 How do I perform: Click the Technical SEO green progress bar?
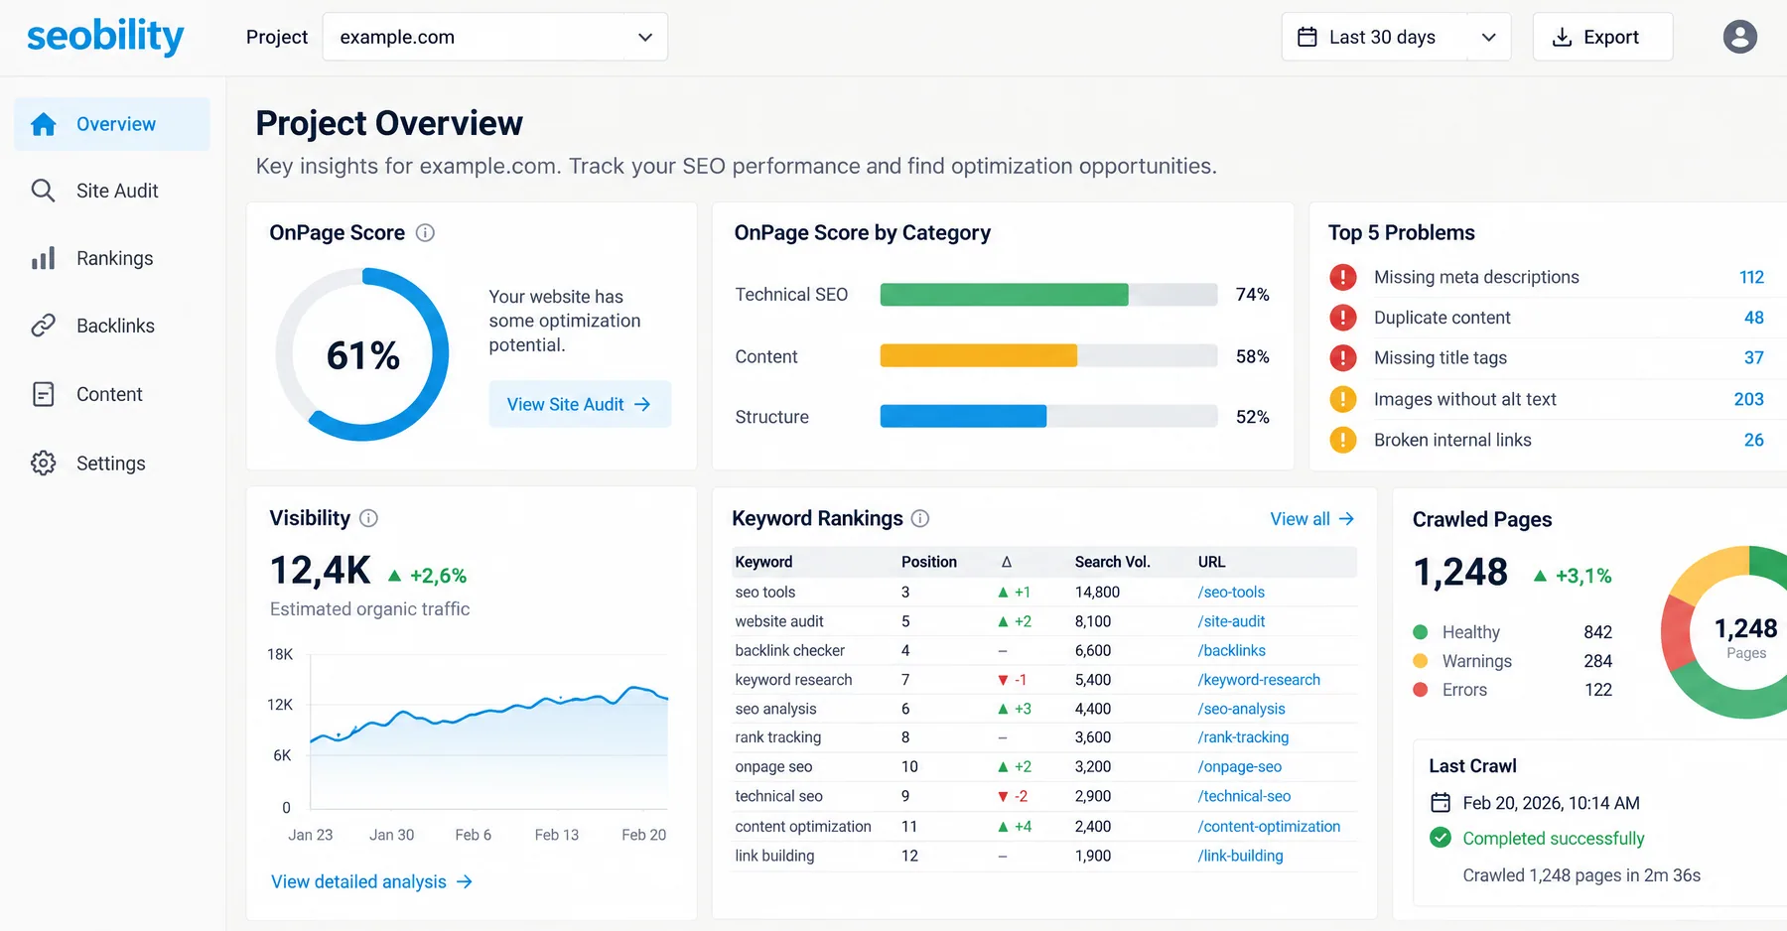(1004, 295)
